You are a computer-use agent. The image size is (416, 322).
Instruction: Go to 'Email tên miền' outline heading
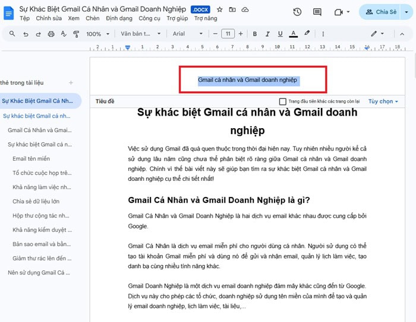click(32, 158)
